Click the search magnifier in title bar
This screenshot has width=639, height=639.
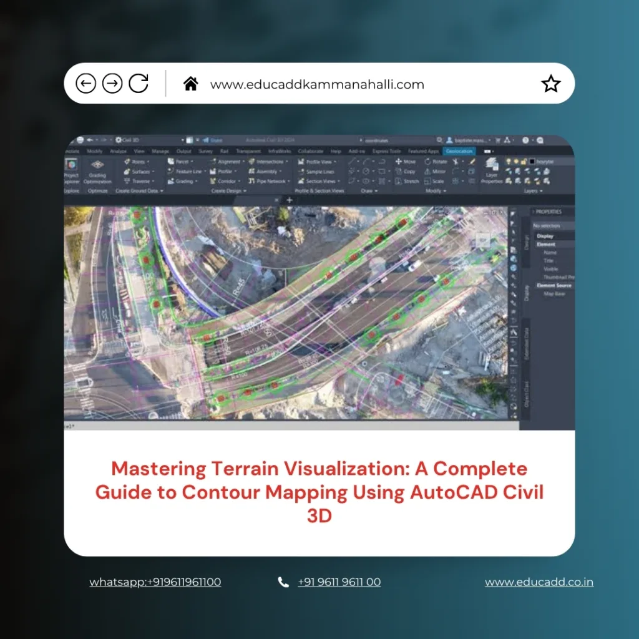439,140
